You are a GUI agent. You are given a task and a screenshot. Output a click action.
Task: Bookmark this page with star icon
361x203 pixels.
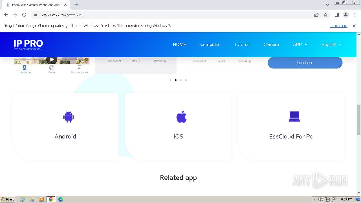tap(325, 15)
